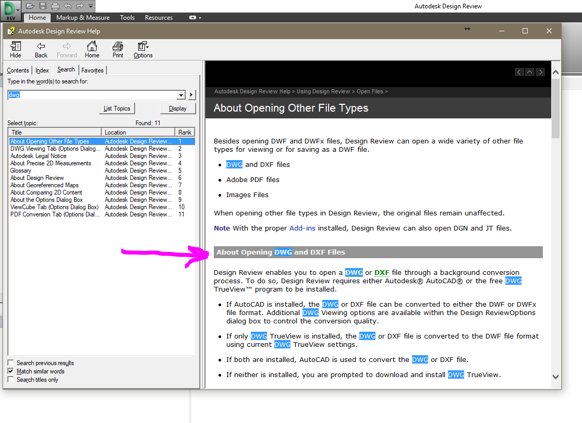Click the 'Open Files' breadcrumb link
The image size is (582, 423).
pyautogui.click(x=370, y=91)
